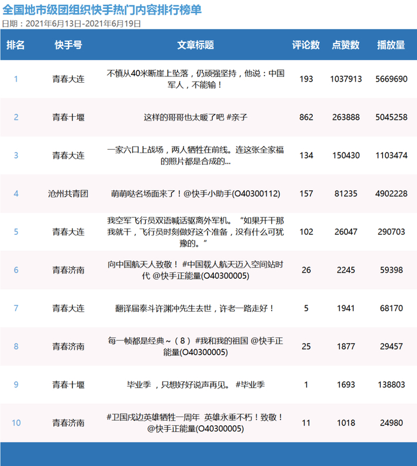417x466 pixels.
Task: Select rank number 7
Action: click(16, 308)
